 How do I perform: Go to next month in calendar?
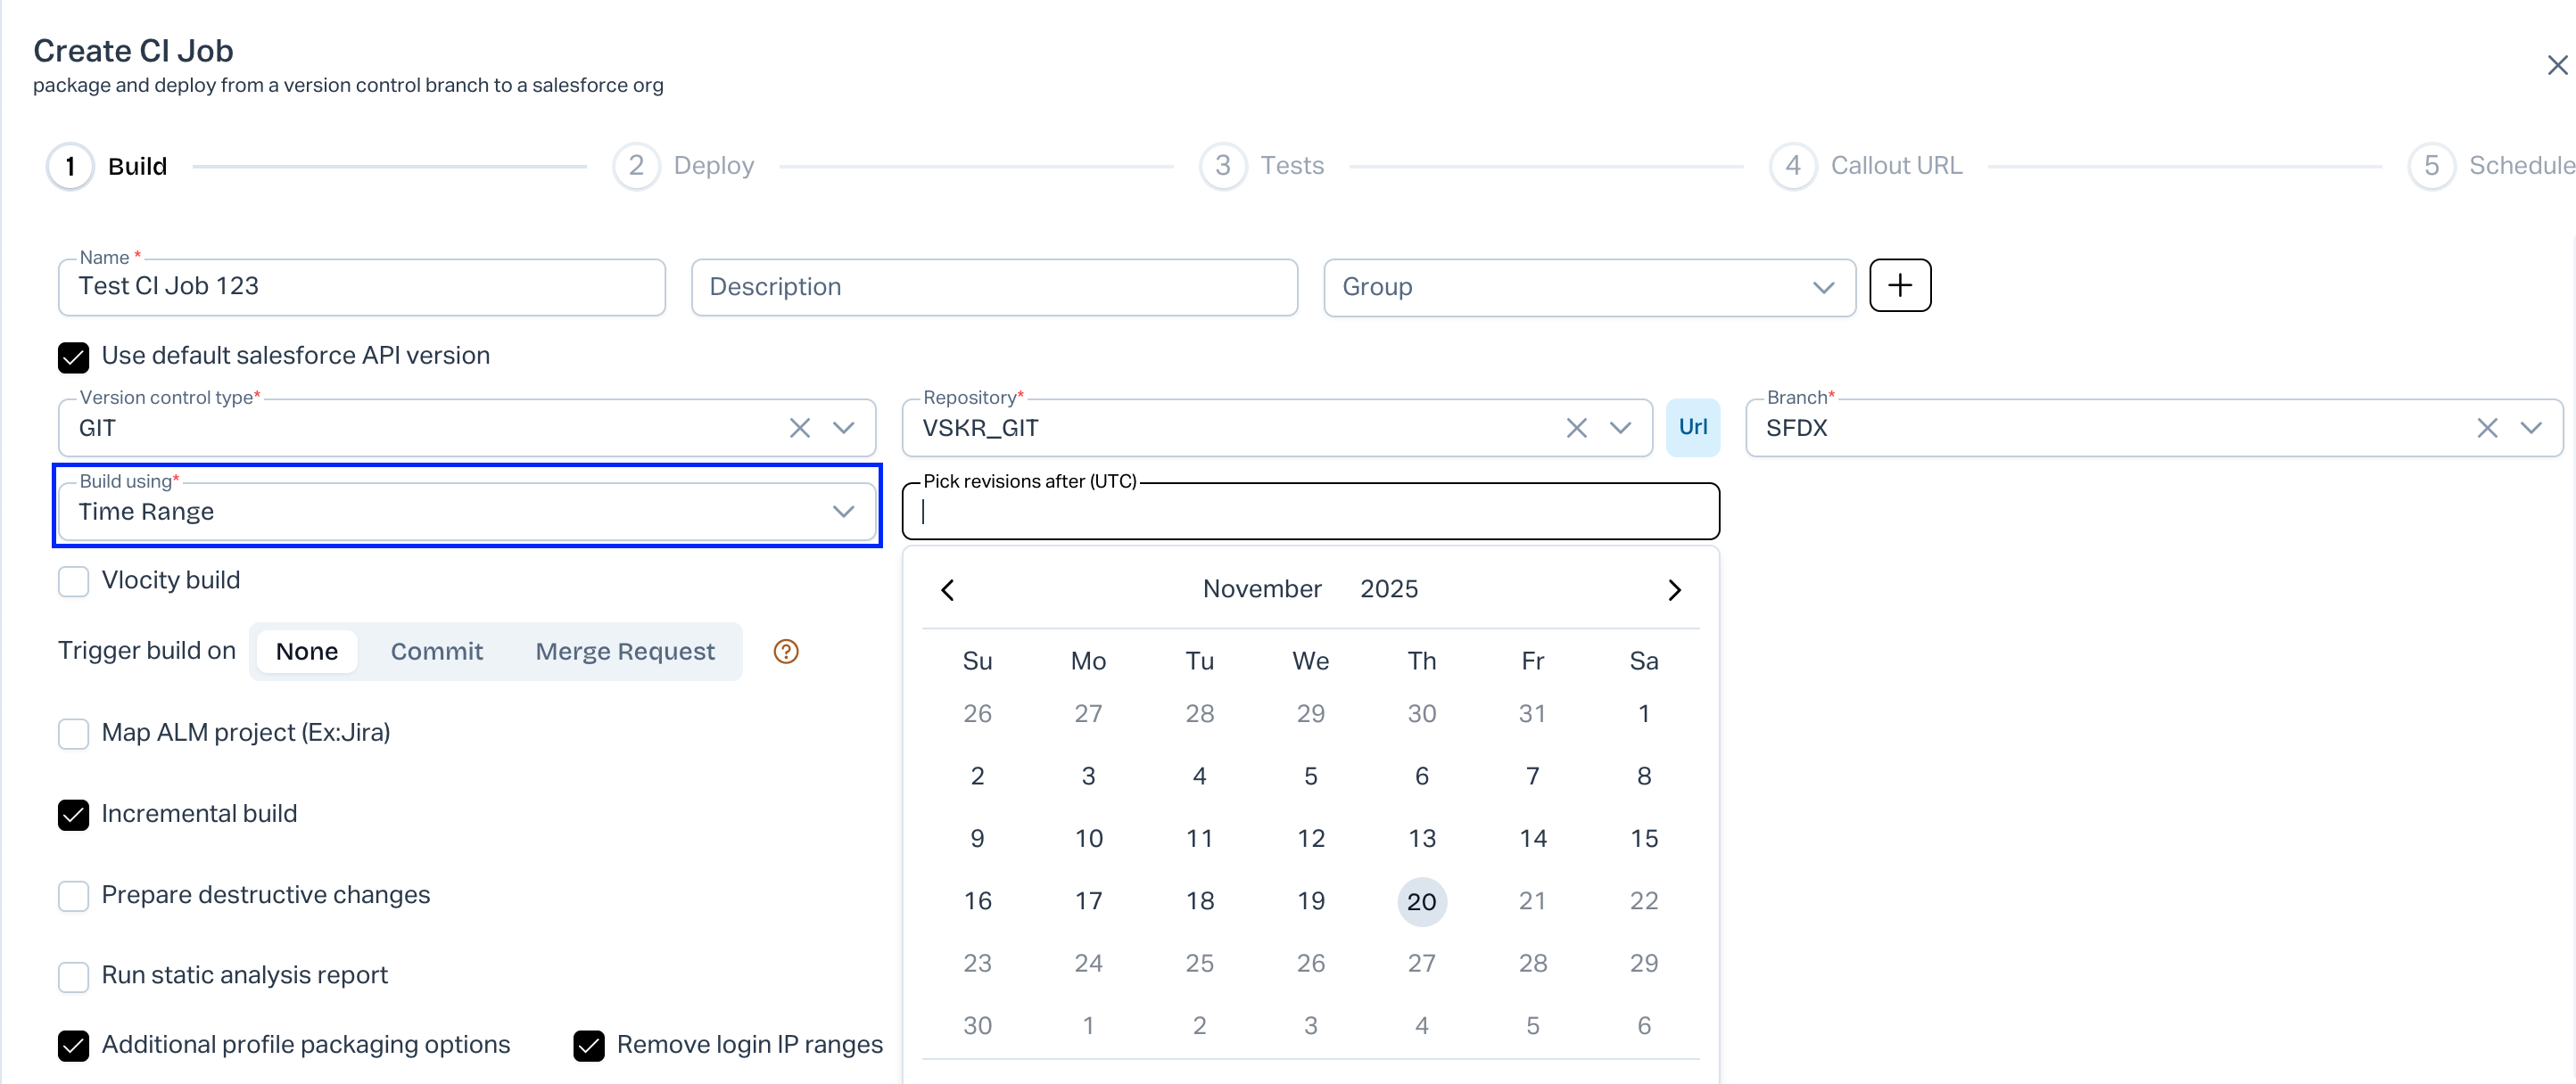click(1674, 589)
